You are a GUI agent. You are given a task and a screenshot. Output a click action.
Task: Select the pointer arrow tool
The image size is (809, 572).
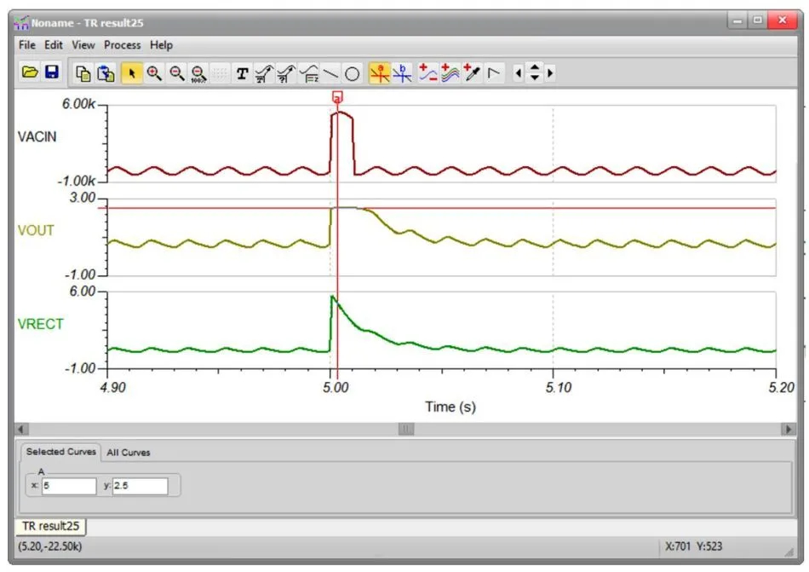point(132,73)
